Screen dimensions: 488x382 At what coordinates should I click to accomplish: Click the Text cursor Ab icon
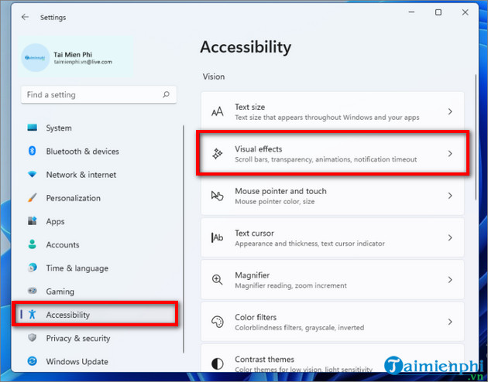(217, 237)
